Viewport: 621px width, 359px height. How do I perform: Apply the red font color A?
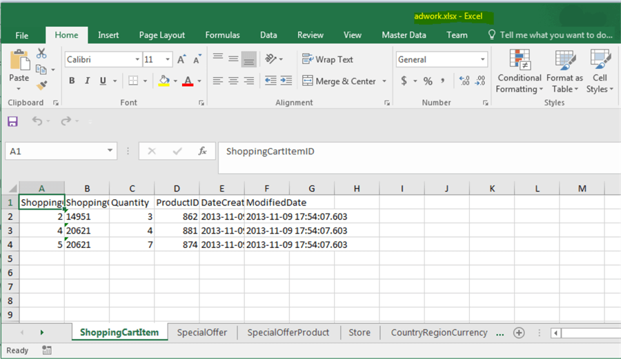click(x=188, y=81)
